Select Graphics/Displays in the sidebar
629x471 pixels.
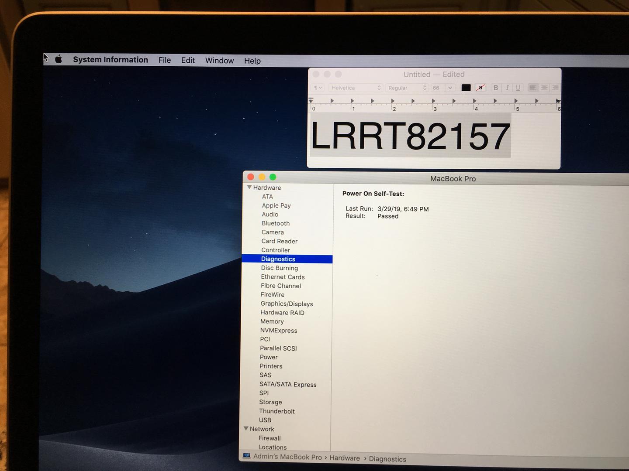pos(287,304)
